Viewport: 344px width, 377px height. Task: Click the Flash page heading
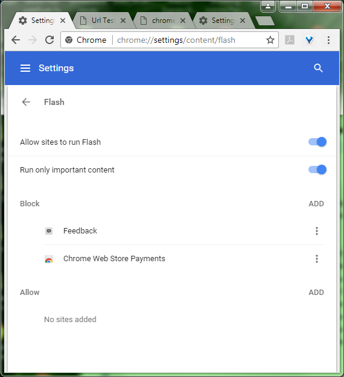pos(54,102)
